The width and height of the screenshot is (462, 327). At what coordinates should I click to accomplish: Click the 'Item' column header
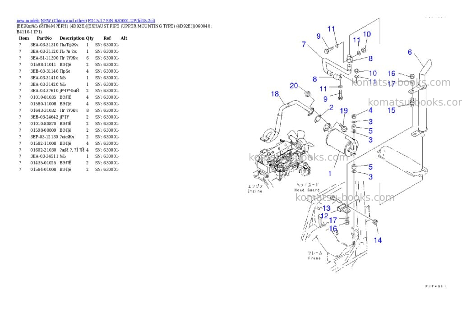click(24, 38)
